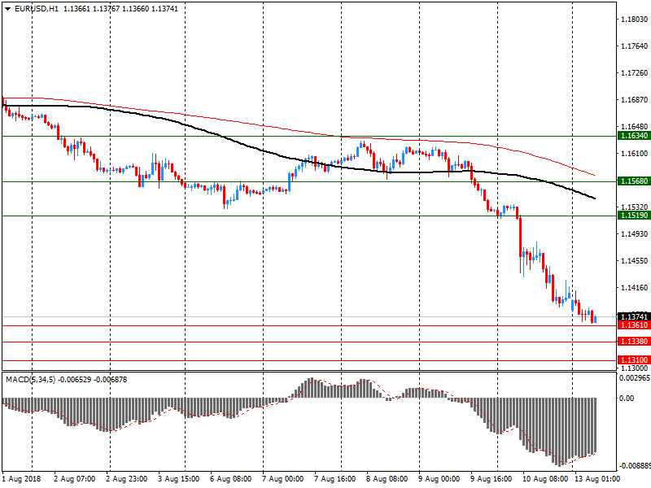651x488 pixels.
Task: Click the 1.14550 price scale value
Action: coord(634,261)
